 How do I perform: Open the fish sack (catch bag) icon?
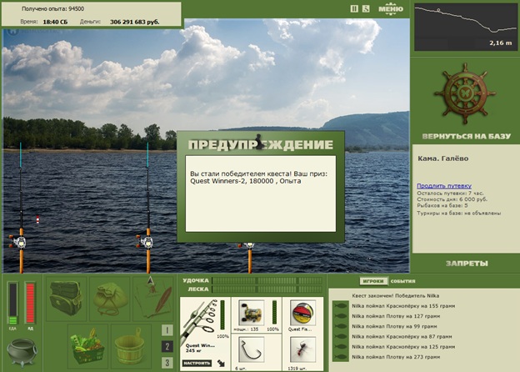tap(109, 299)
